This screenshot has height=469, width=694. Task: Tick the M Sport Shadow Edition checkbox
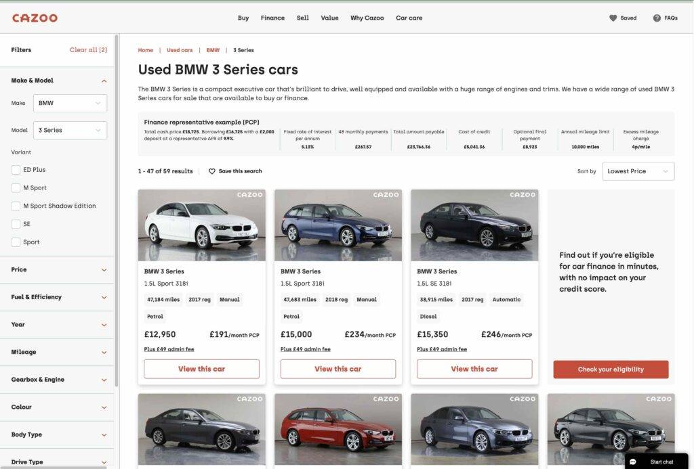(x=15, y=205)
